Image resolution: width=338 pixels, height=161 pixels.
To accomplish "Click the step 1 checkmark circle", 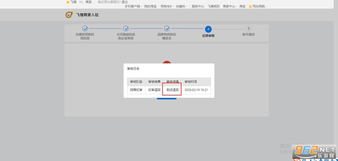I will pos(85,29).
